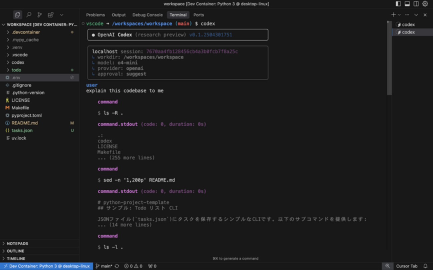Open the .python-version file

click(40, 93)
